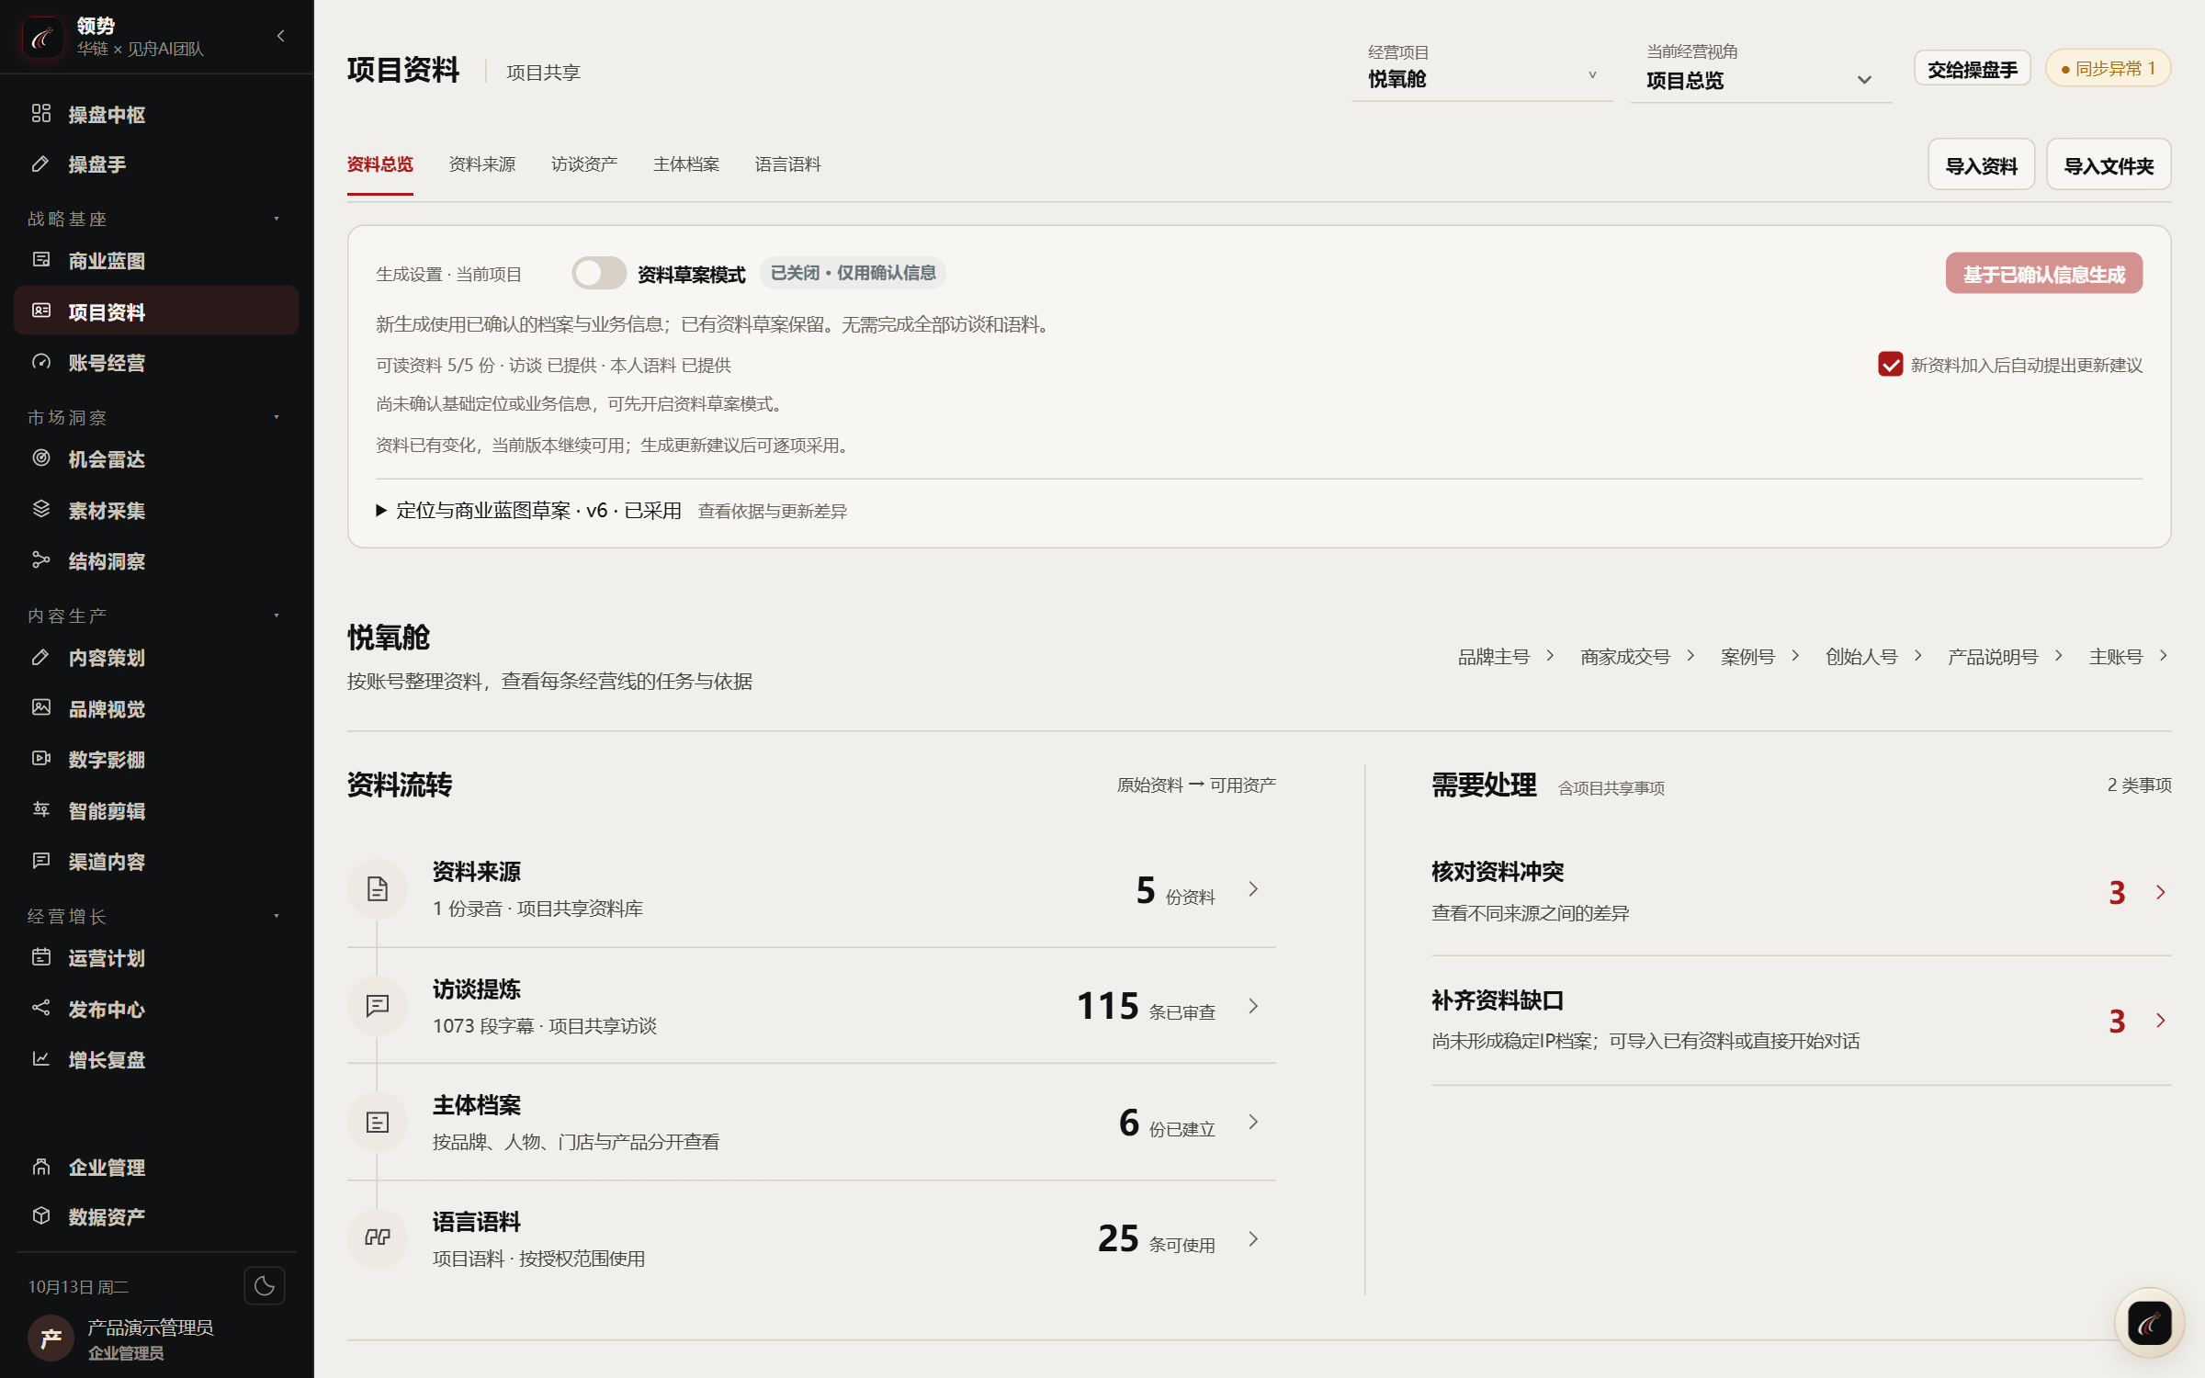Collapse the 经营增长 section
This screenshot has width=2205, height=1378.
tap(277, 916)
